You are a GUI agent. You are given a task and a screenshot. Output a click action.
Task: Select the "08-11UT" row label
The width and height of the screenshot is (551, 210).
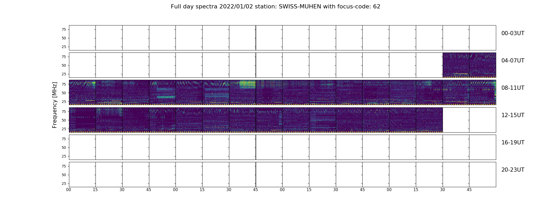513,88
